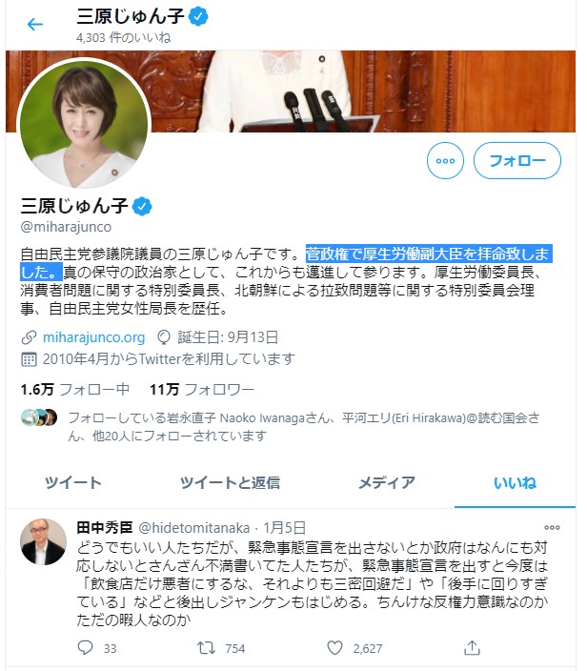The width and height of the screenshot is (587, 671).
Task: Retweet the 田中秀臣 tweet
Action: (x=206, y=648)
